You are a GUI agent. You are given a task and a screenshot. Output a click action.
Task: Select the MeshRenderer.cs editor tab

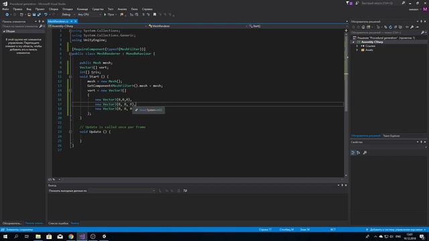58,21
